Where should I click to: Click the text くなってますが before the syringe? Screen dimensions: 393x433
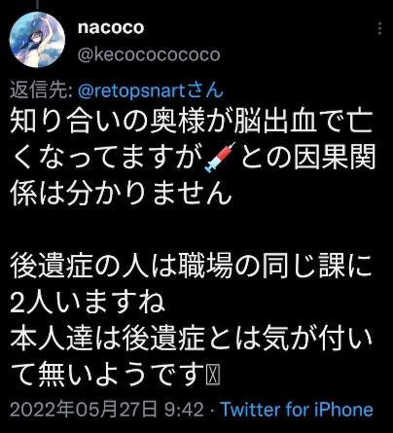(107, 158)
